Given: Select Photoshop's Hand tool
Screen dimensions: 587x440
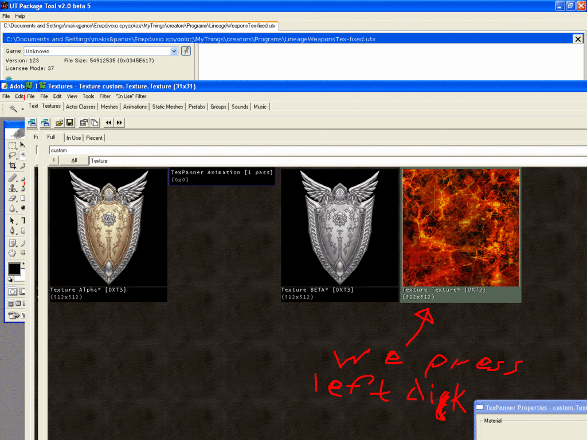Looking at the screenshot, I should tap(12, 253).
